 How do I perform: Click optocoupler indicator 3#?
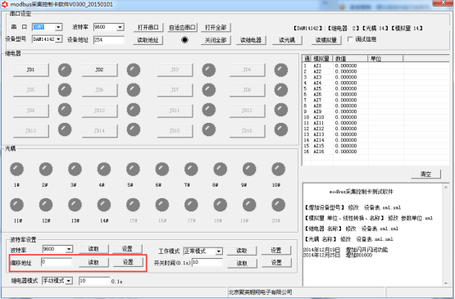pos(75,169)
